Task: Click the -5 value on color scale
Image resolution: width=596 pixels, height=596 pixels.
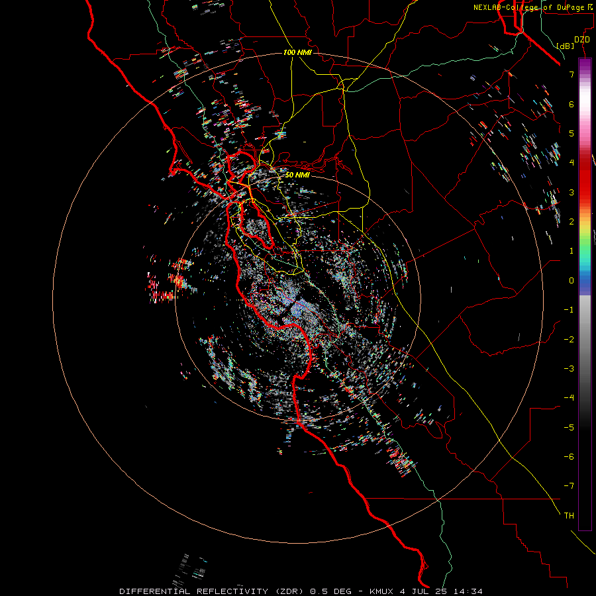Action: pos(569,428)
